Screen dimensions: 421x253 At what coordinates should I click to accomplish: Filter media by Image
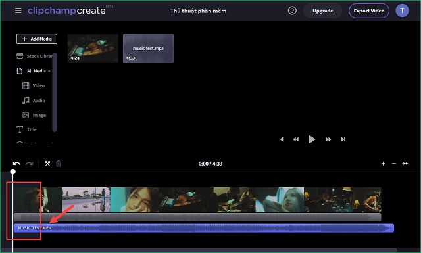pos(34,115)
